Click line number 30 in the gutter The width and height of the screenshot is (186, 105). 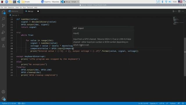pyautogui.click(x=12, y=49)
